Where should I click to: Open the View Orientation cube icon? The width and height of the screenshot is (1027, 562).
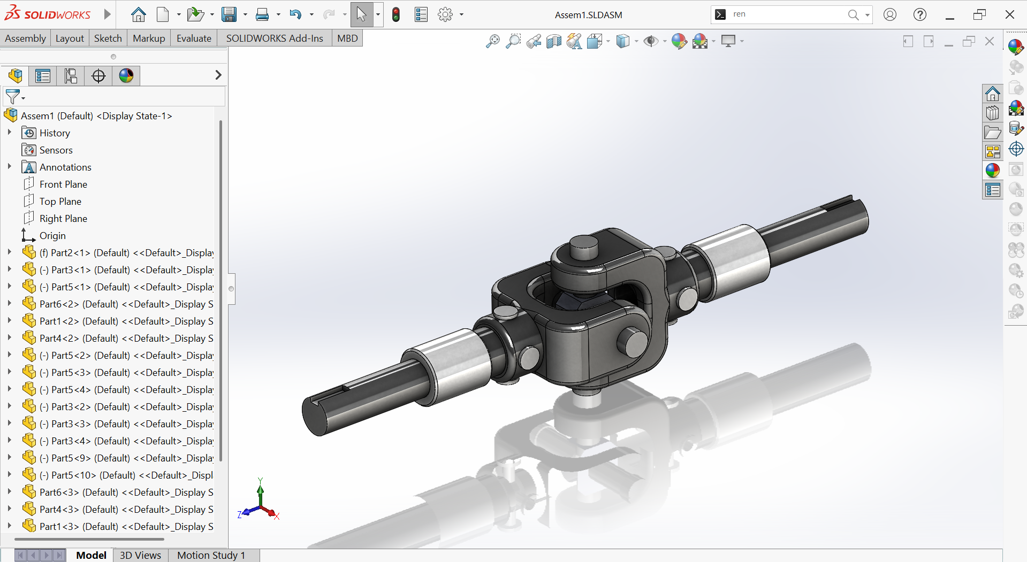[x=595, y=41]
